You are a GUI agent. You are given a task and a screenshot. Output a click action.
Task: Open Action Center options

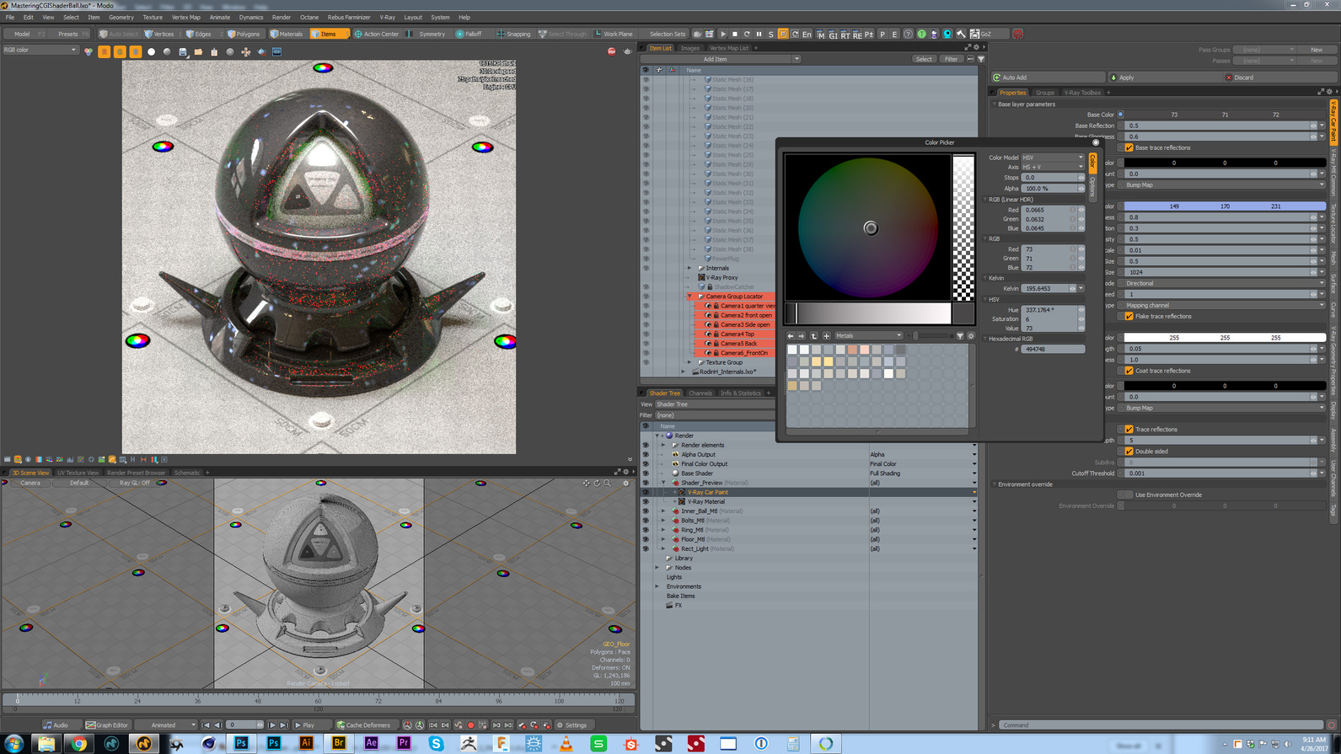coord(377,34)
